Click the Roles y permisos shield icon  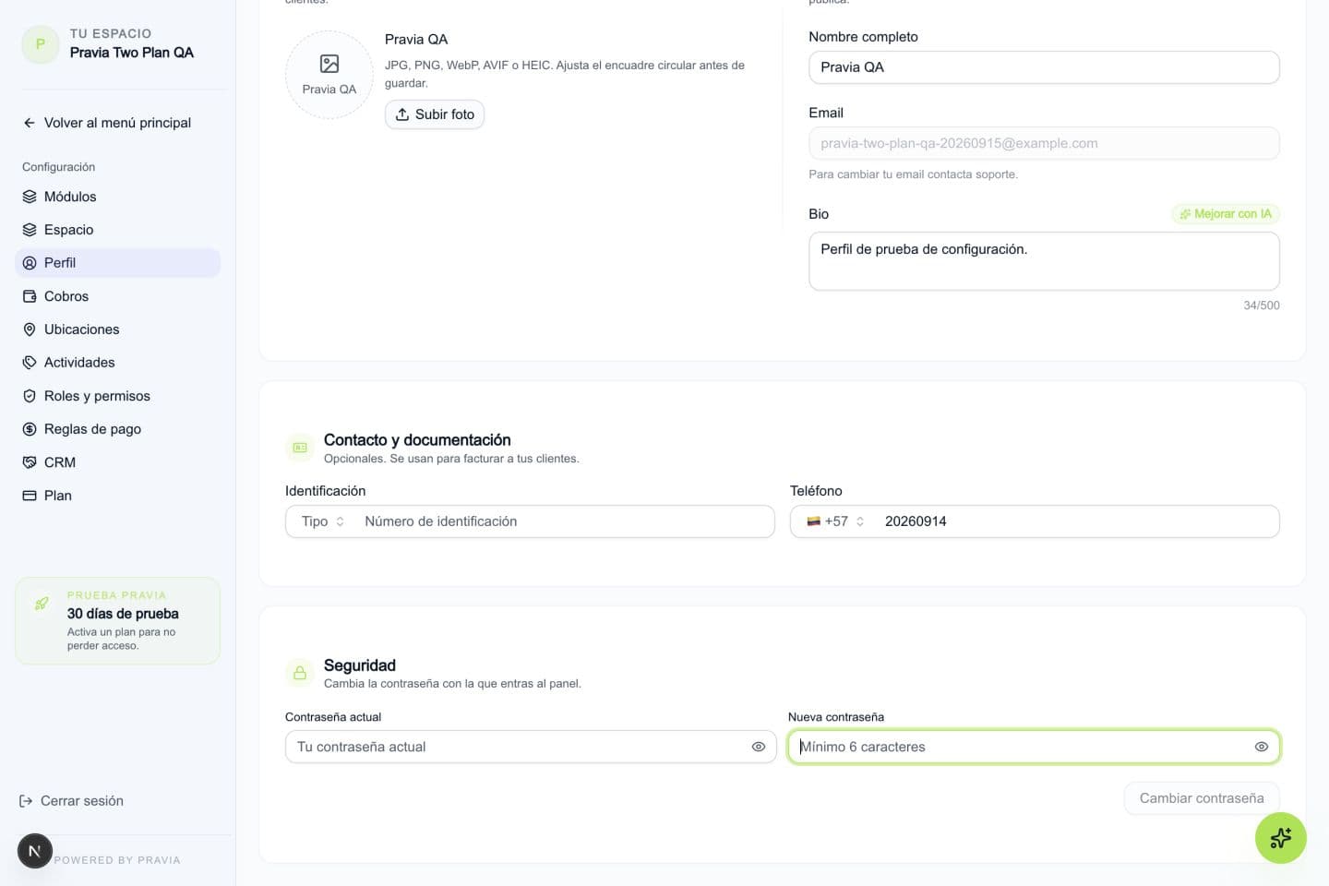click(x=30, y=396)
